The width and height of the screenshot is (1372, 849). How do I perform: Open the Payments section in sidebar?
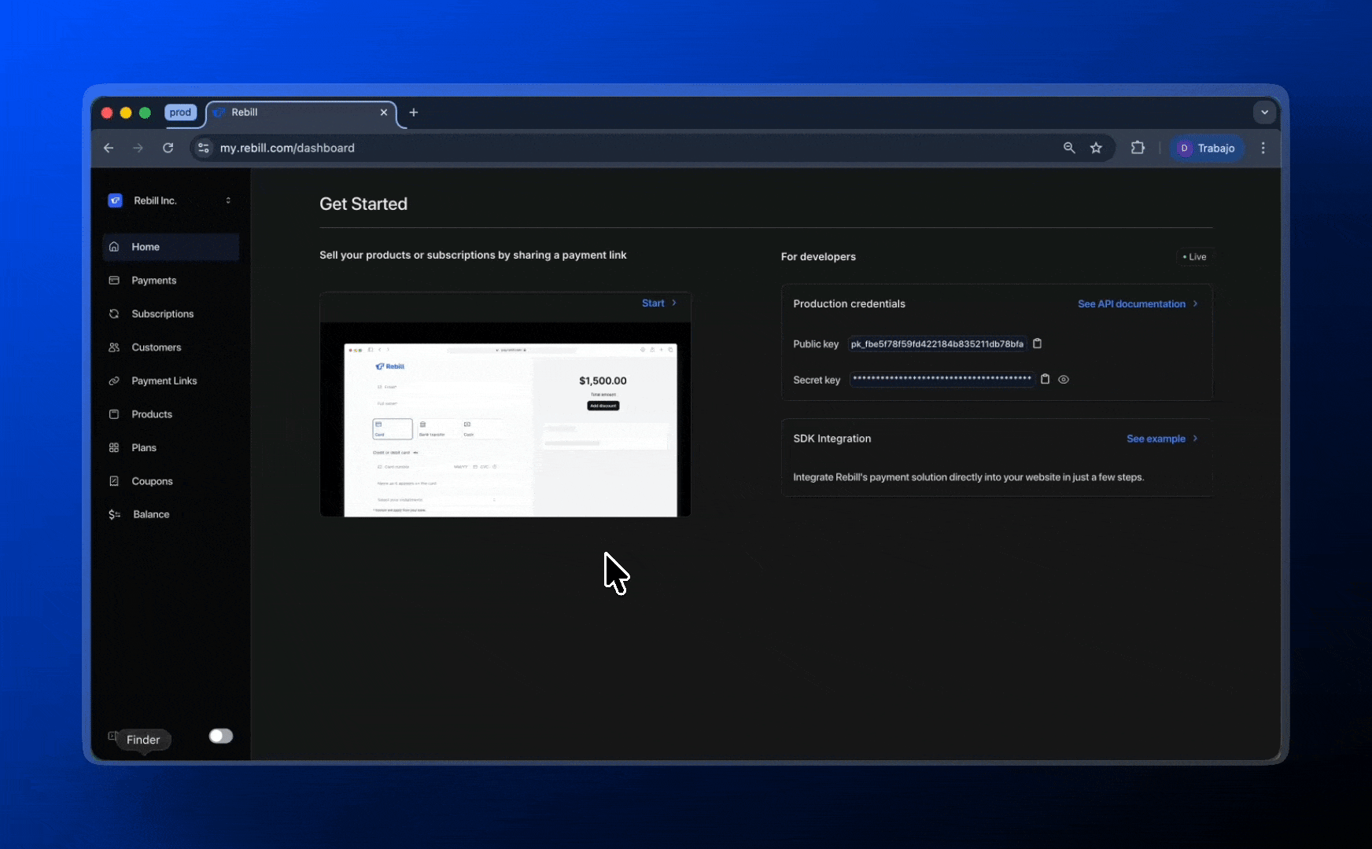pyautogui.click(x=153, y=281)
